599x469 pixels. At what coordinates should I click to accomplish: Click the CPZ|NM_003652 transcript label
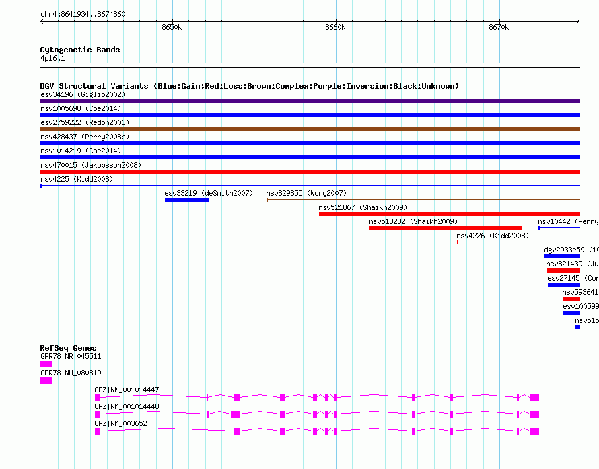click(120, 423)
